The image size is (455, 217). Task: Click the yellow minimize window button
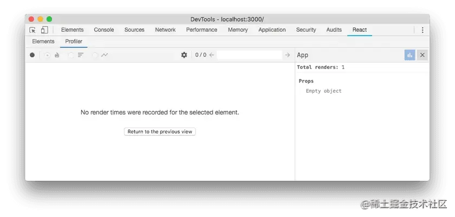[40, 19]
